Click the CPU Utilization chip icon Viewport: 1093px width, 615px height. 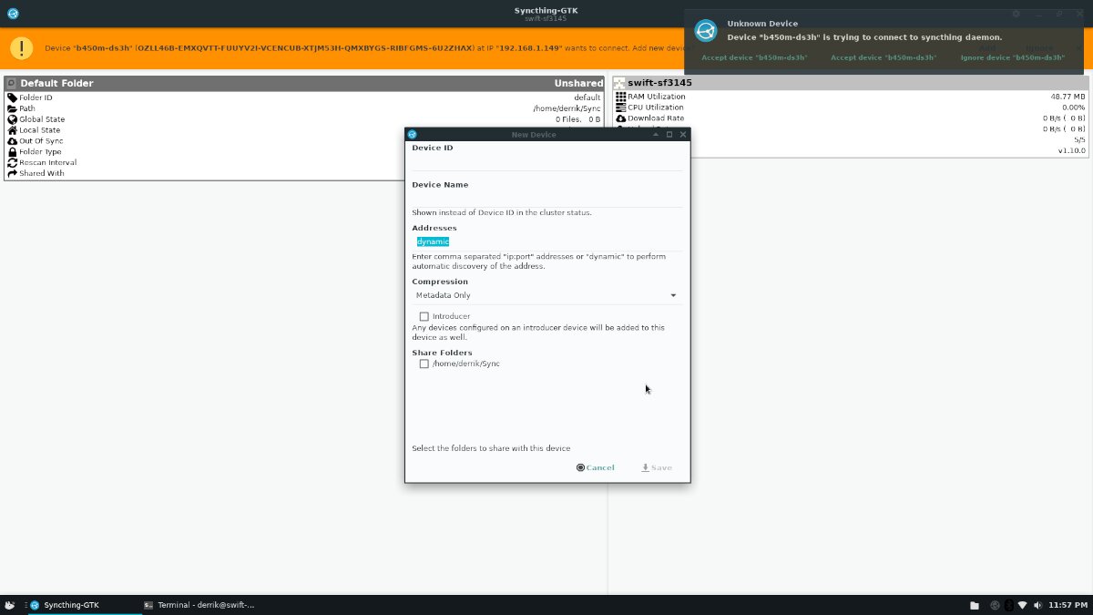point(621,108)
